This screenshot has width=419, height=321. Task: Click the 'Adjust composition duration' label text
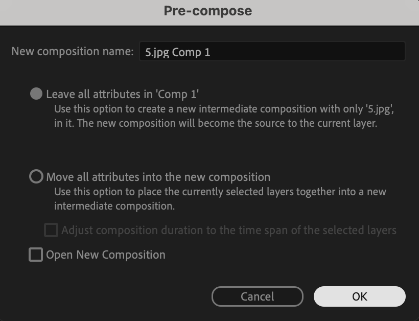pyautogui.click(x=228, y=230)
